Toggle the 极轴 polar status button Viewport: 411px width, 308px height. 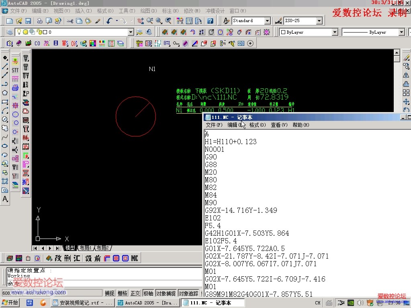pyautogui.click(x=148, y=293)
